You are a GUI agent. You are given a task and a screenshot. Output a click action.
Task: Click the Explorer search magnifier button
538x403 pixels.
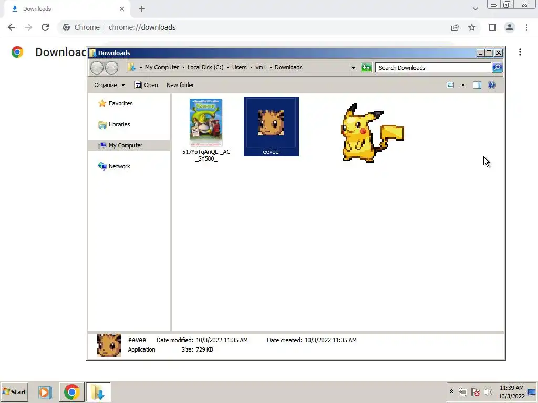(x=497, y=68)
